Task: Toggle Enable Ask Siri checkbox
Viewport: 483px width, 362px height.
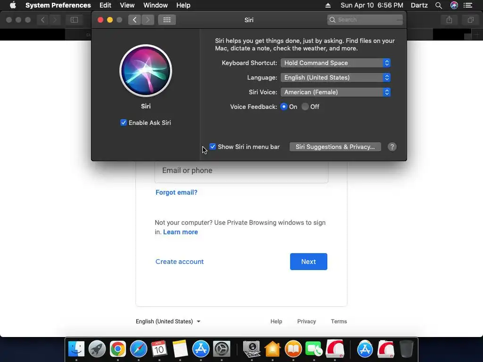Action: [x=124, y=123]
